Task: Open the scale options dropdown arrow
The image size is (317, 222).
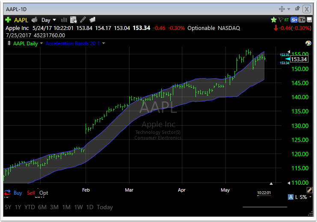Action: pyautogui.click(x=310, y=197)
